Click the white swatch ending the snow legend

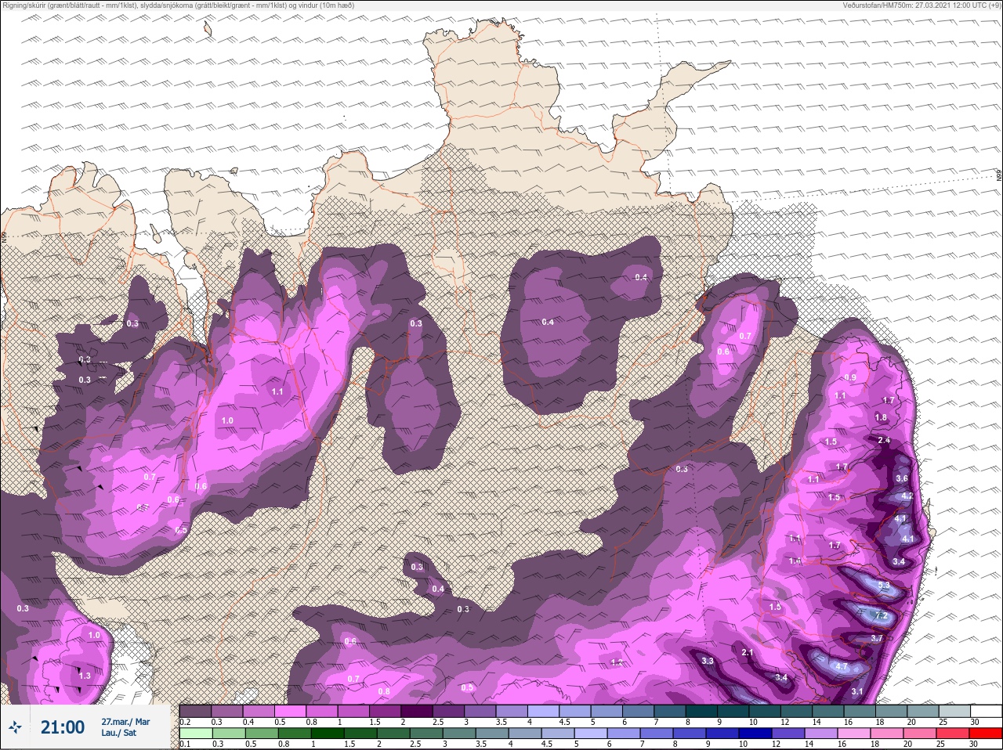[x=986, y=712]
